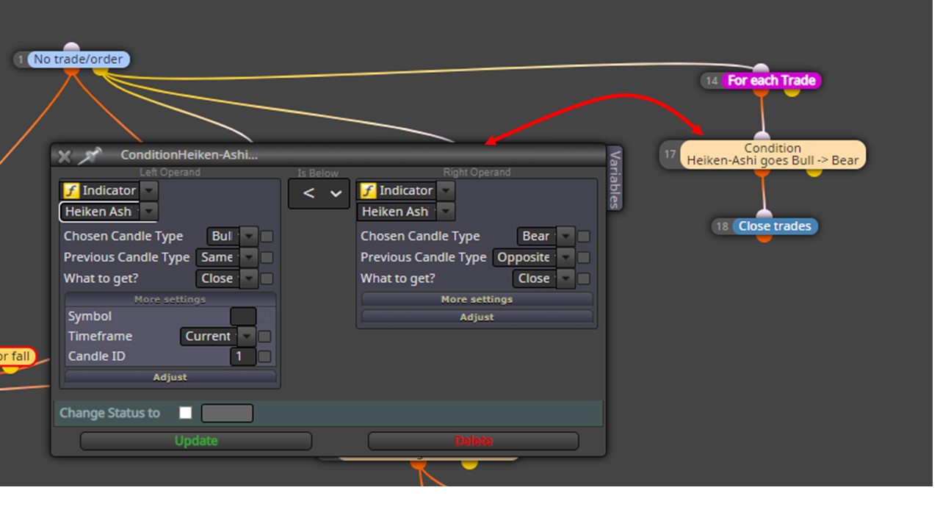The height and width of the screenshot is (529, 940).
Task: Click orange output dot under No trade/order
Action: pyautogui.click(x=71, y=71)
